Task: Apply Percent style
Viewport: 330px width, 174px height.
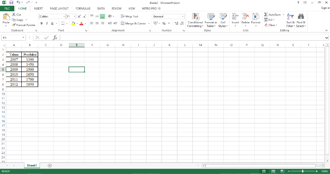Action: [164, 23]
